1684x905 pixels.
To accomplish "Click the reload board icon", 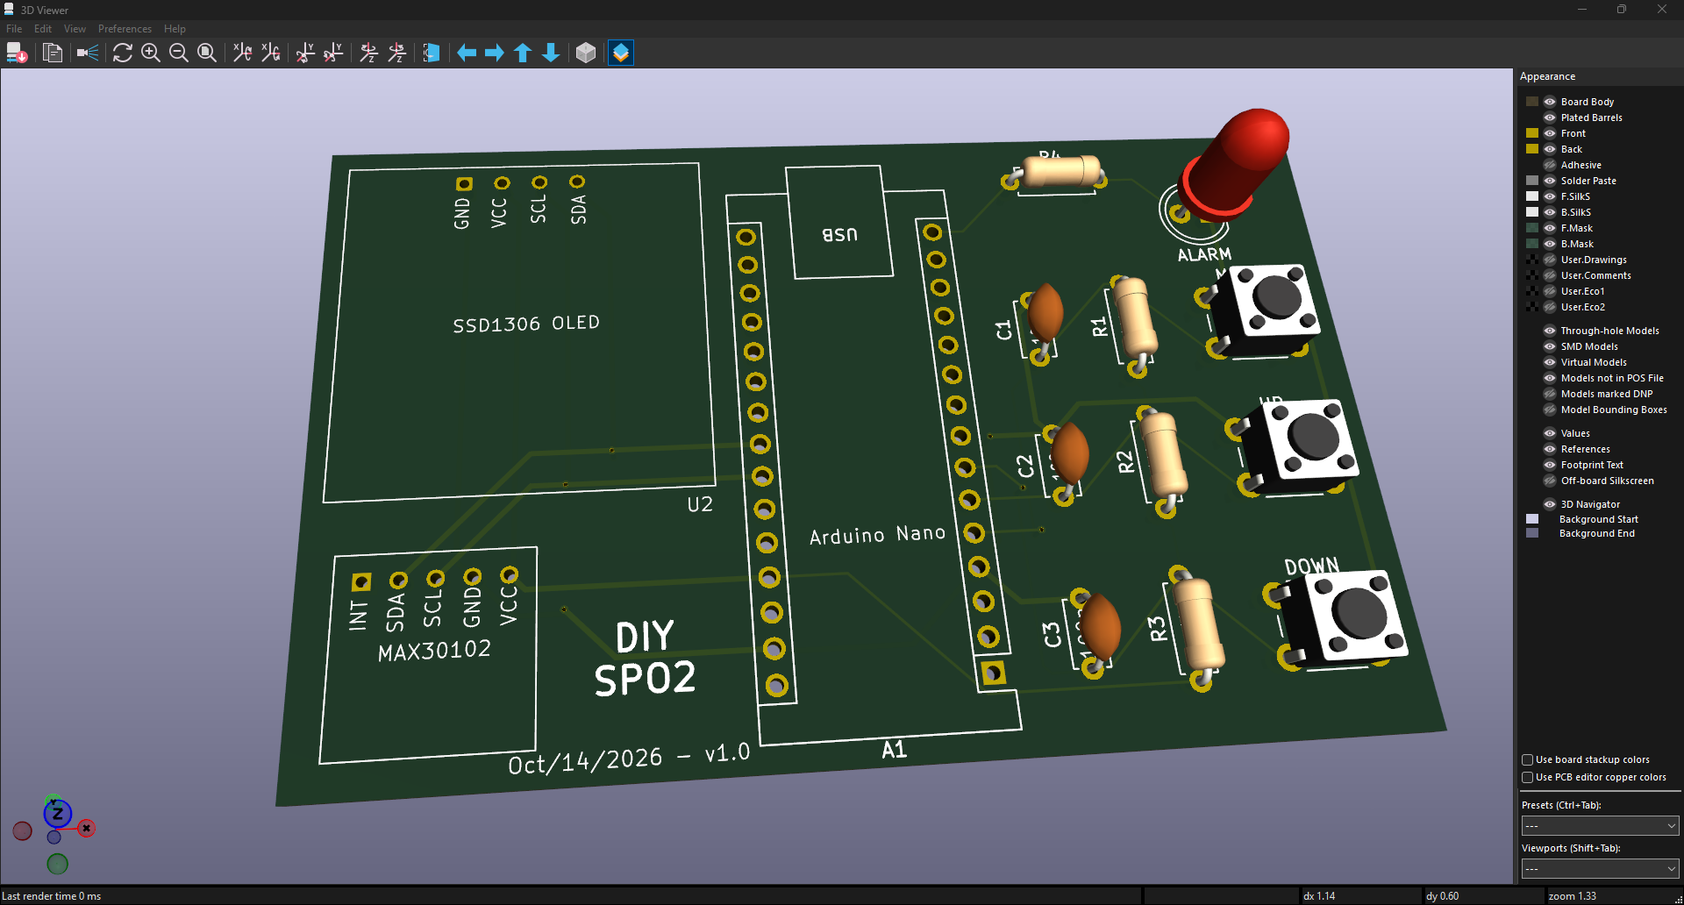I will (x=17, y=53).
